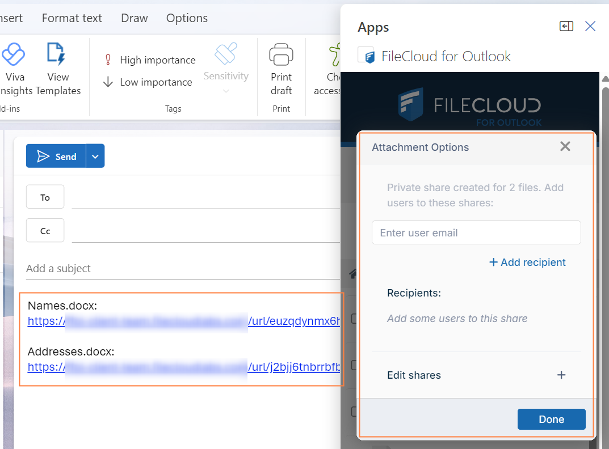The width and height of the screenshot is (609, 449).
Task: Close the Attachment Options dialog
Action: click(x=565, y=146)
